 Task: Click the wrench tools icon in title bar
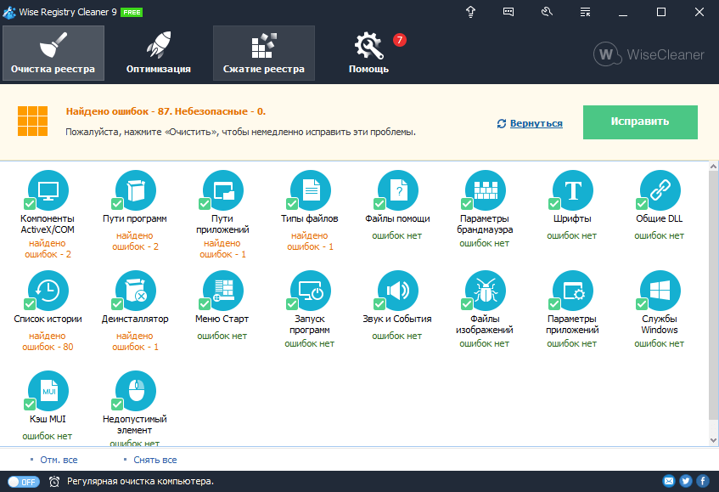pyautogui.click(x=547, y=12)
